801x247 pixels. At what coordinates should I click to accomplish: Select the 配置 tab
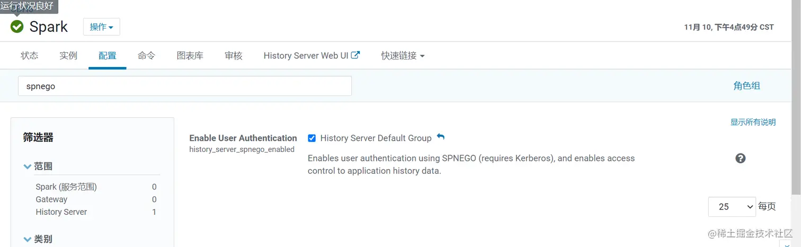point(108,55)
